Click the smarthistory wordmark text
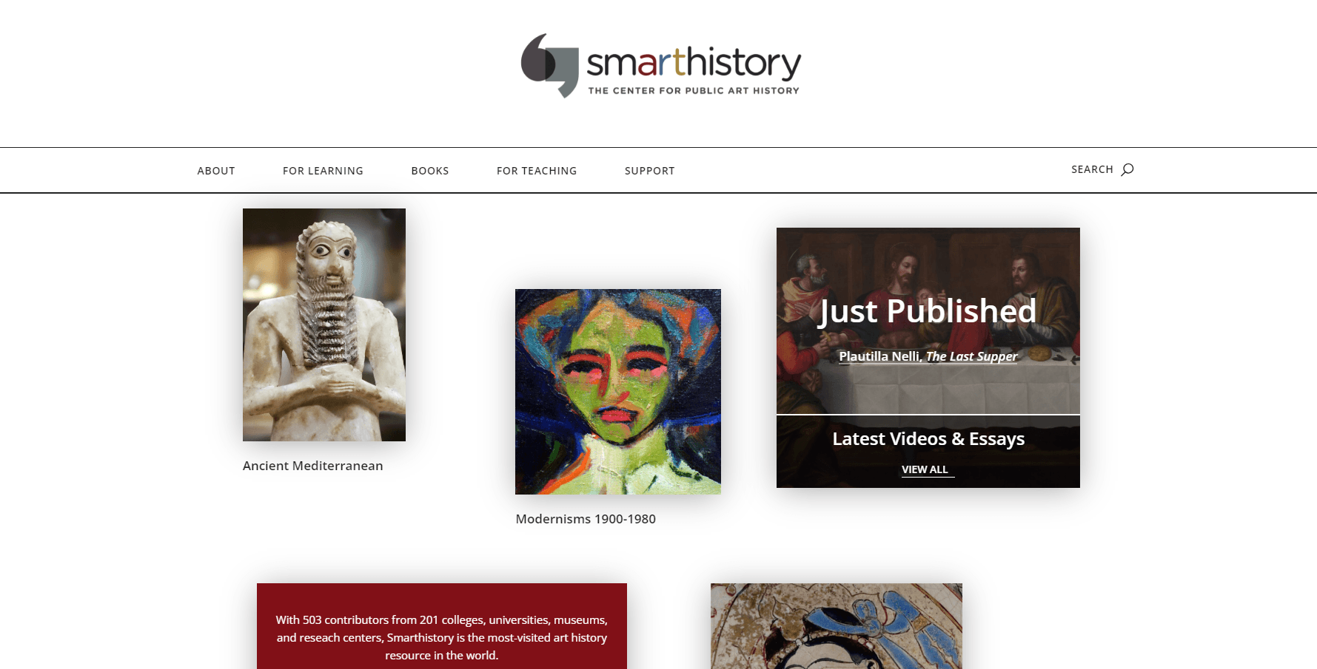Screen dimensions: 1317x669 (694, 62)
